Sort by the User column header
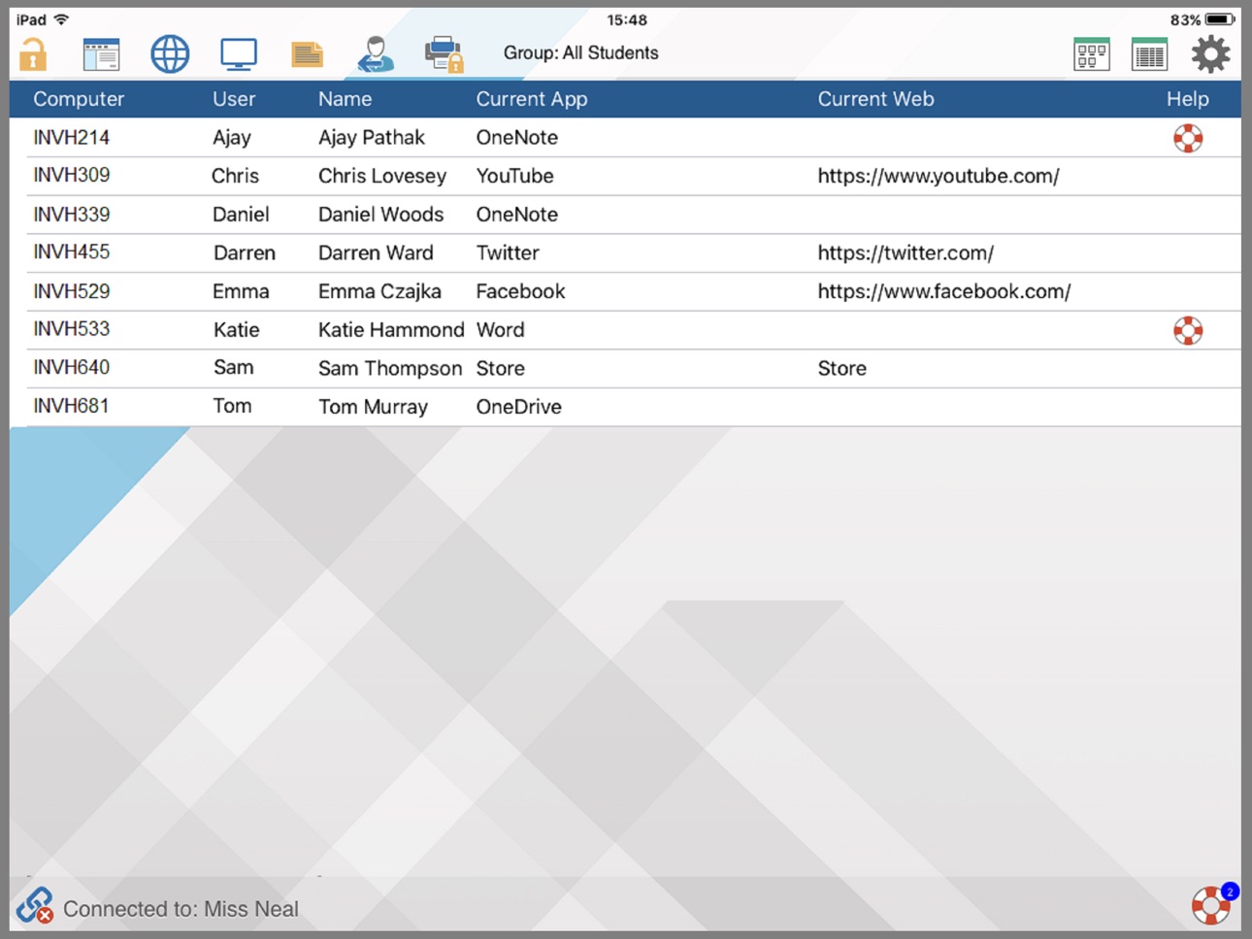This screenshot has width=1252, height=939. click(234, 99)
